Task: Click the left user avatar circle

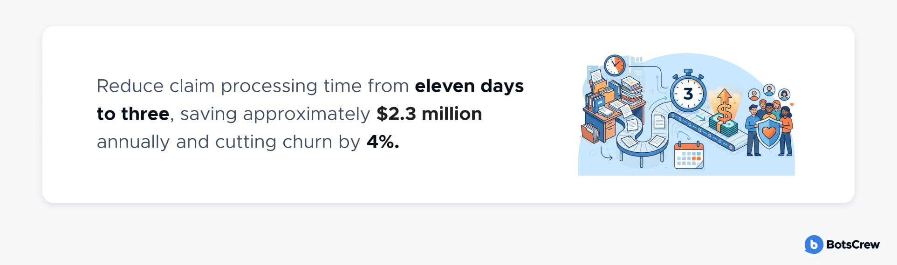Action: click(x=754, y=95)
